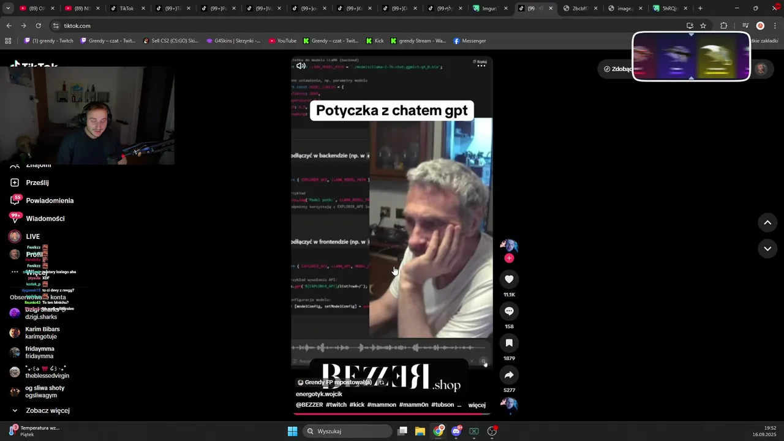This screenshot has height=441, width=784.
Task: Open the Chrome profile avatar menu
Action: tap(760, 26)
